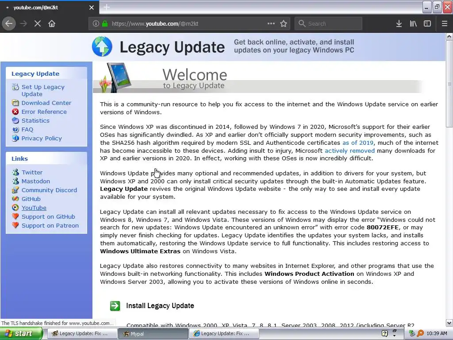Click the Set Up Legacy Update icon
Viewport: 453px width, 340px height.
tap(15, 87)
